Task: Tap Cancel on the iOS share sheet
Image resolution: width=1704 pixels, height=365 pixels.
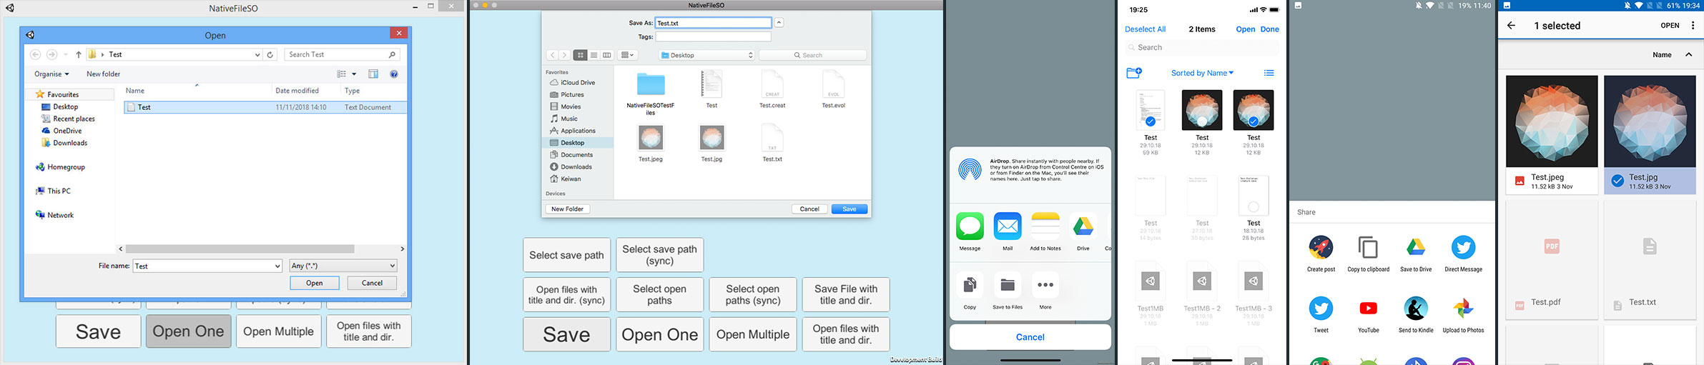Action: click(1030, 337)
